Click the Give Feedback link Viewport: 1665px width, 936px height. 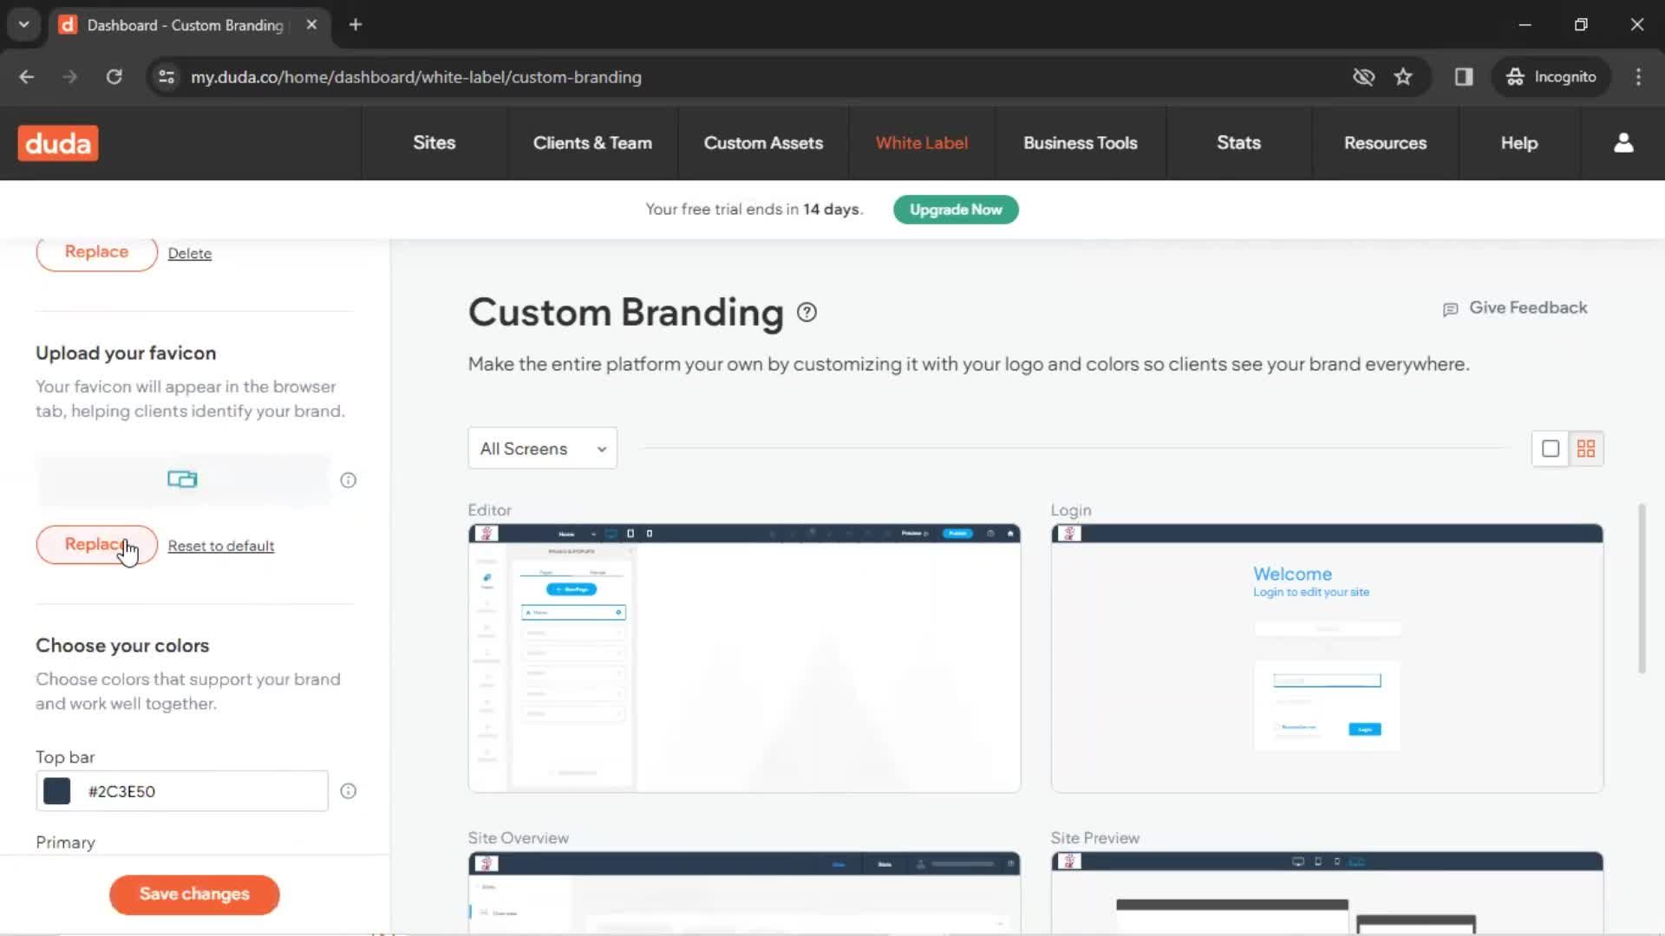1528,308
